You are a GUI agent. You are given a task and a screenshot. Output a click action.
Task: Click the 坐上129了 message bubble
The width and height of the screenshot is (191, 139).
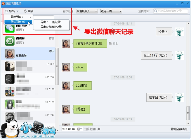157,55
